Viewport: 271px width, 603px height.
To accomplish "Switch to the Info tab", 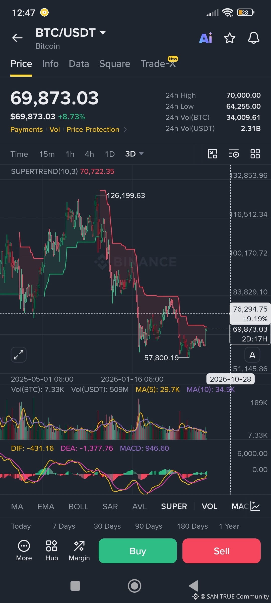I will pyautogui.click(x=50, y=64).
